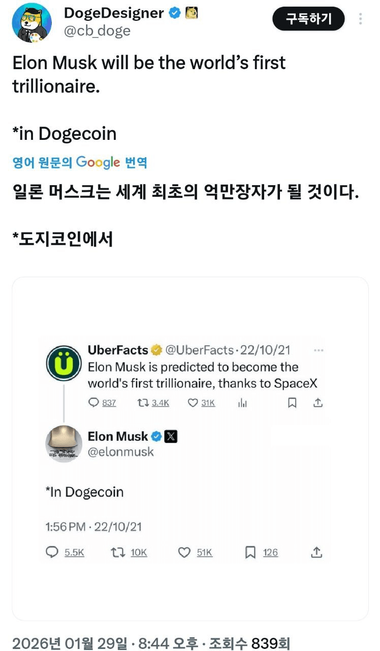Click DogeDesigner's blue verified badge
The image size is (380, 651).
click(x=175, y=14)
